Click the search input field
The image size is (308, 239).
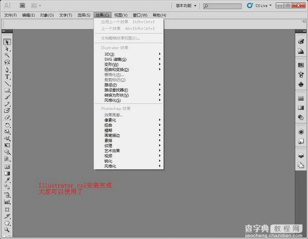point(222,6)
